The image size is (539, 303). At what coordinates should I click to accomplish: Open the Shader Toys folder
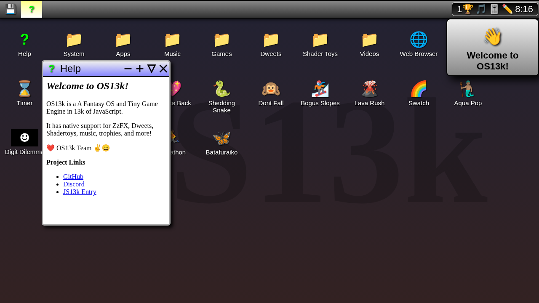[320, 44]
